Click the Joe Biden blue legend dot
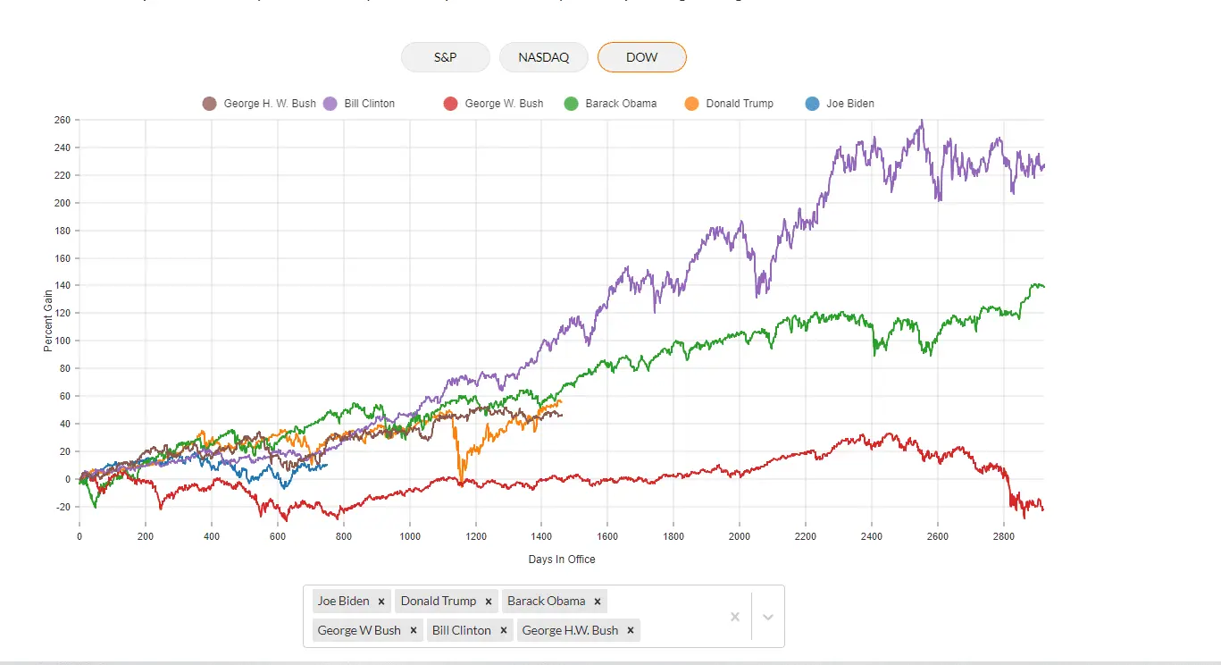This screenshot has height=665, width=1221. click(x=812, y=104)
